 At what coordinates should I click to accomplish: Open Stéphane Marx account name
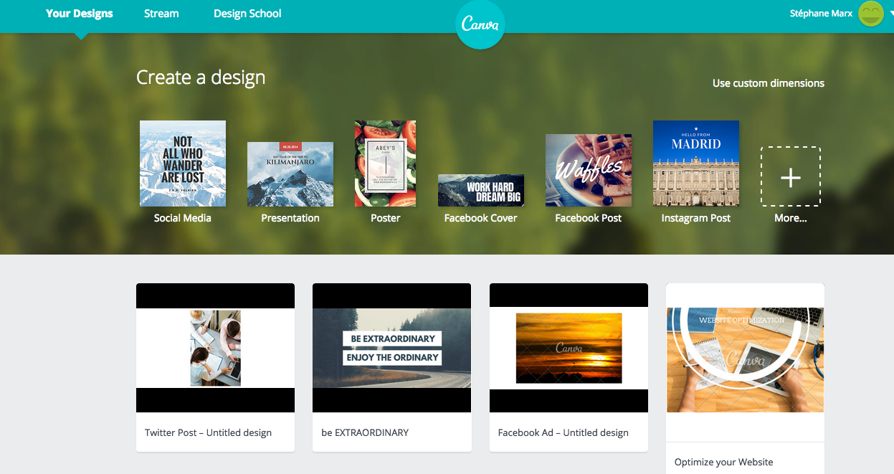pyautogui.click(x=821, y=14)
